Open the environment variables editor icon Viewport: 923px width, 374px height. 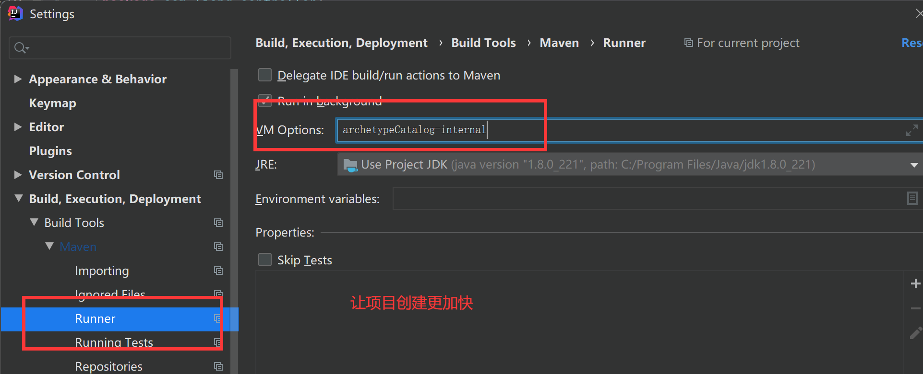click(x=912, y=198)
